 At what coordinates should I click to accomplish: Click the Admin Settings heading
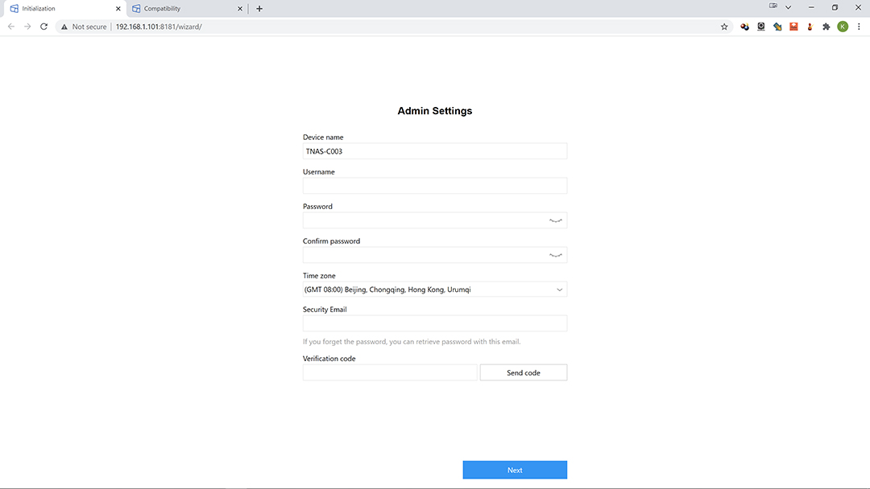click(435, 111)
